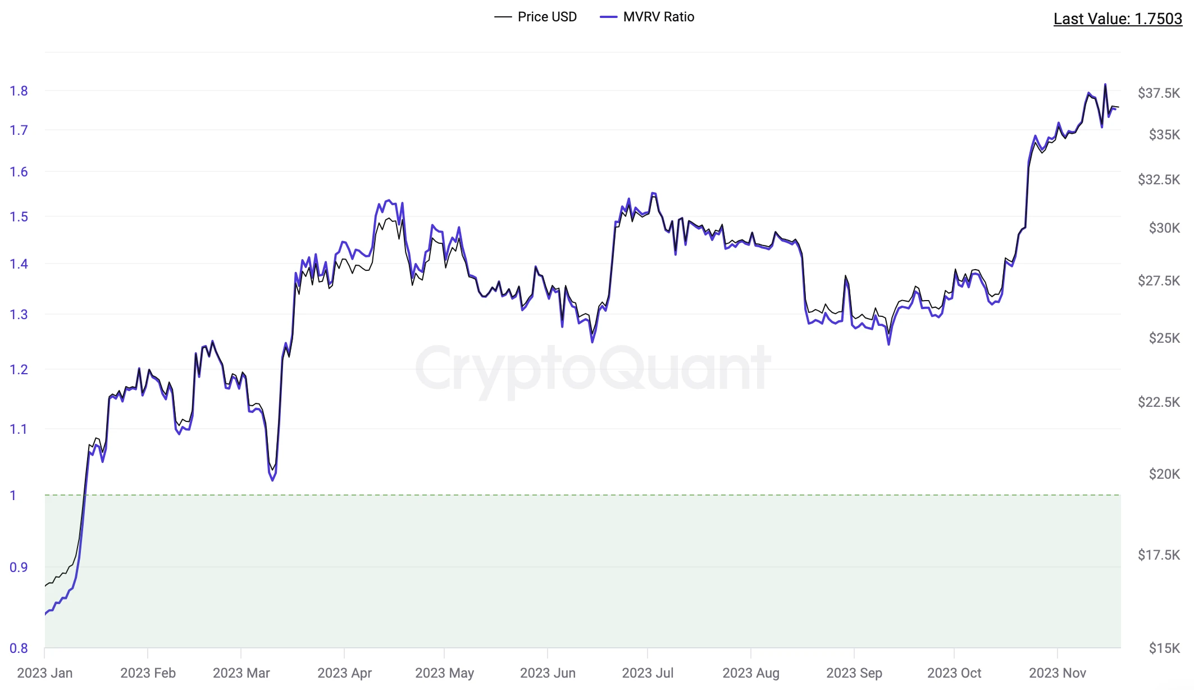1194x690 pixels.
Task: Click the $15K price axis label
Action: 1164,648
